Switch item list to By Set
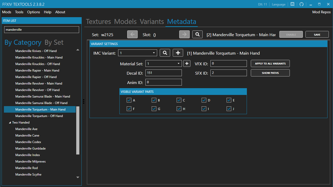The width and height of the screenshot is (333, 187). (54, 42)
